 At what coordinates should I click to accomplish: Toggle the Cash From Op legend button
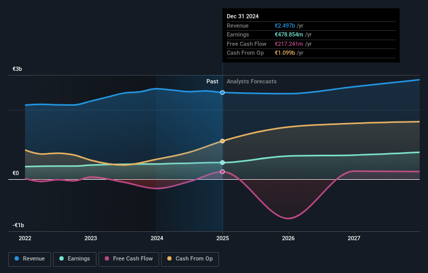[190, 259]
